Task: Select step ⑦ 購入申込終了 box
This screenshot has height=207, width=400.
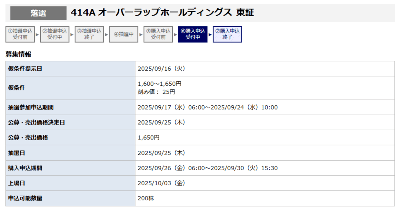Action: (227, 34)
